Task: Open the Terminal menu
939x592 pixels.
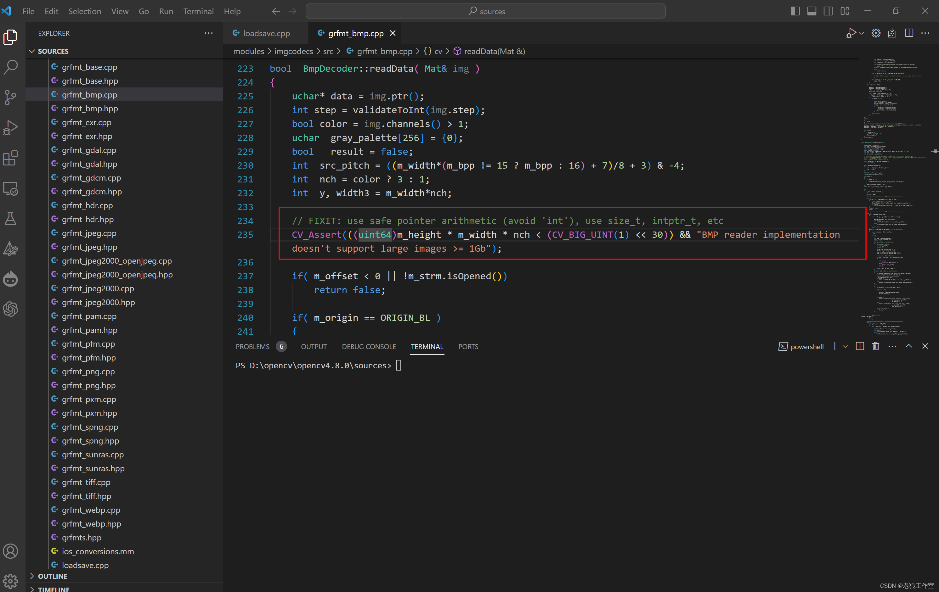Action: pyautogui.click(x=198, y=11)
